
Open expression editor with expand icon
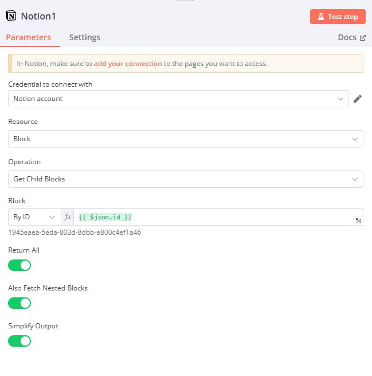click(358, 220)
